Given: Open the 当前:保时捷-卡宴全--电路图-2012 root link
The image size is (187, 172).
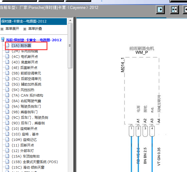Looking at the screenshot, I should coord(34,40).
